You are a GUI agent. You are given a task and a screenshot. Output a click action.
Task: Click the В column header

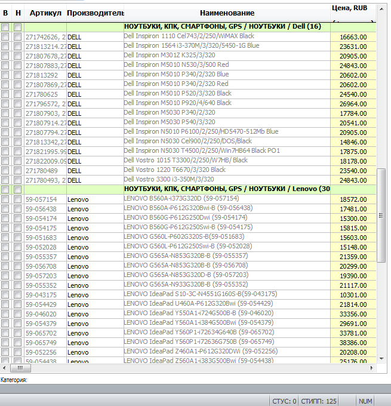click(x=5, y=13)
